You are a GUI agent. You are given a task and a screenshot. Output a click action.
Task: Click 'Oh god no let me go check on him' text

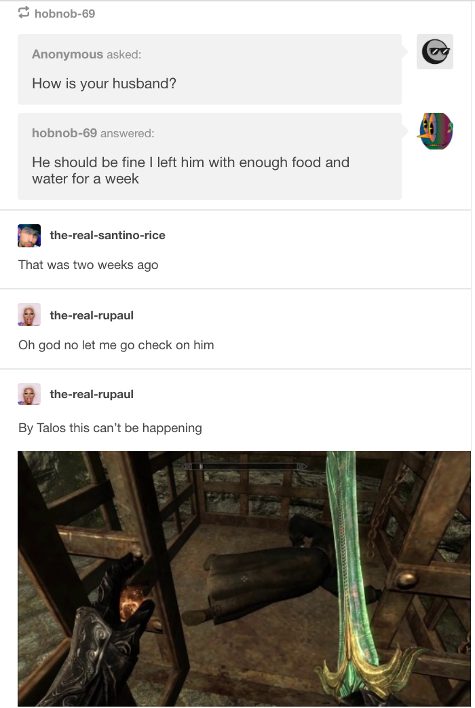(117, 345)
